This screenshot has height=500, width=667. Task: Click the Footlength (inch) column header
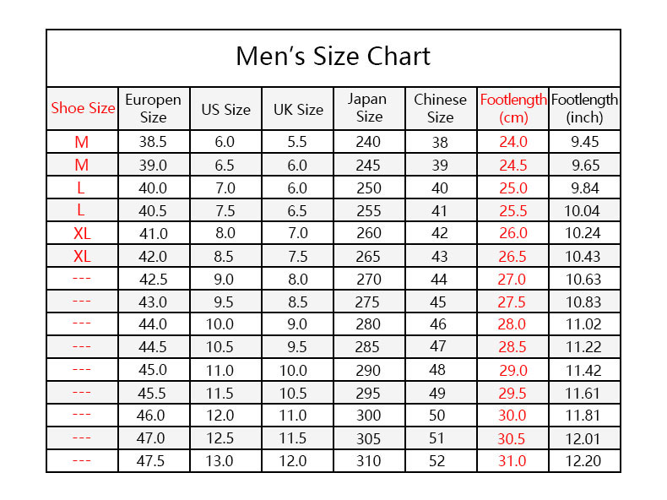(584, 108)
